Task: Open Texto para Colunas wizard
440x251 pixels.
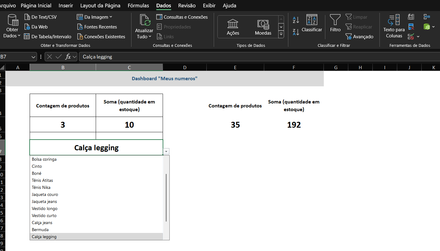Action: pos(394,26)
